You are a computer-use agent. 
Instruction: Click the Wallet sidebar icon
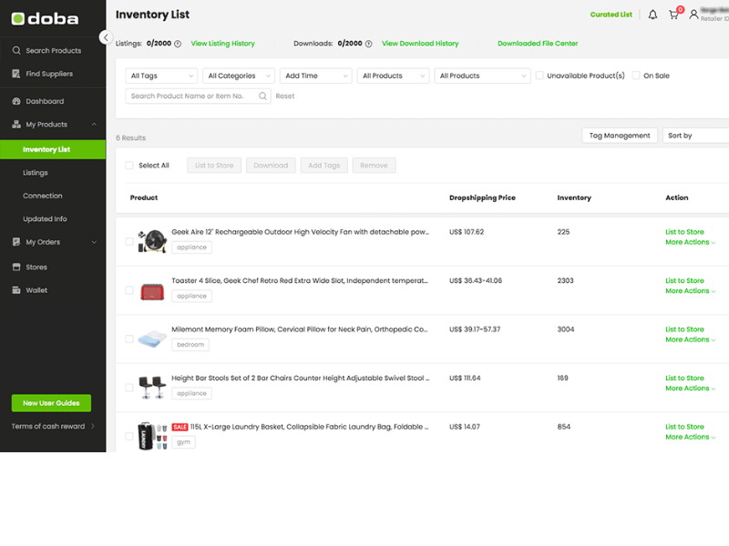[16, 290]
